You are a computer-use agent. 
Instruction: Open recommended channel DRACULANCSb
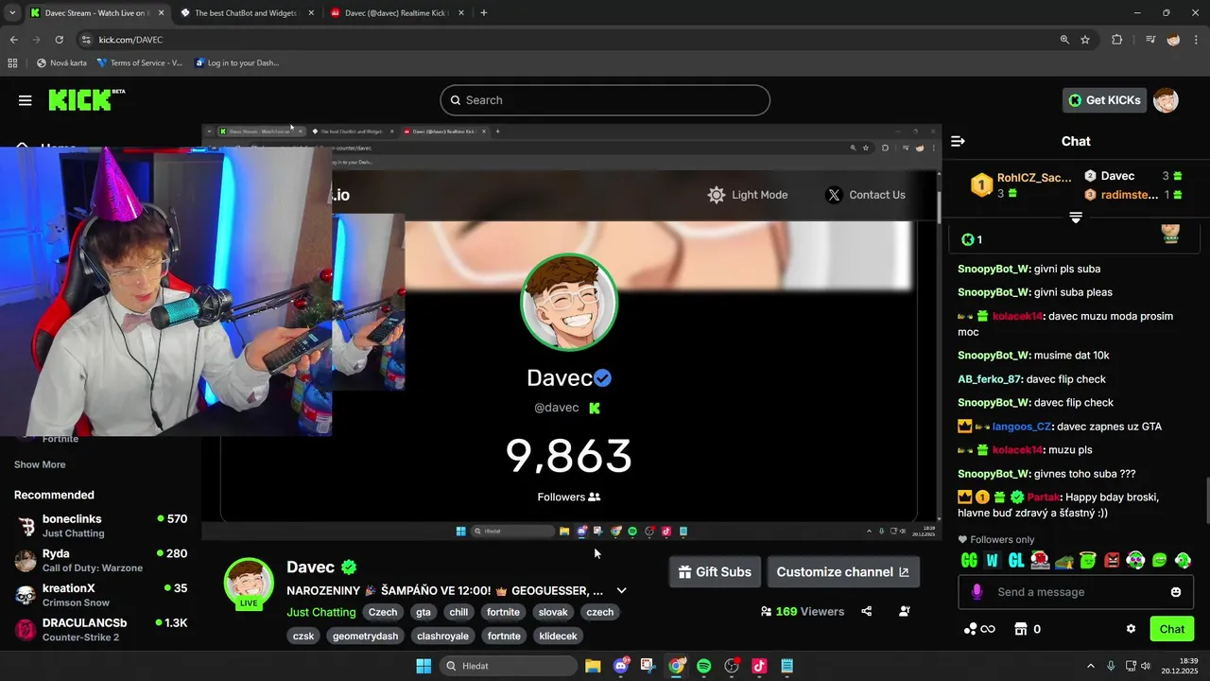(100, 630)
